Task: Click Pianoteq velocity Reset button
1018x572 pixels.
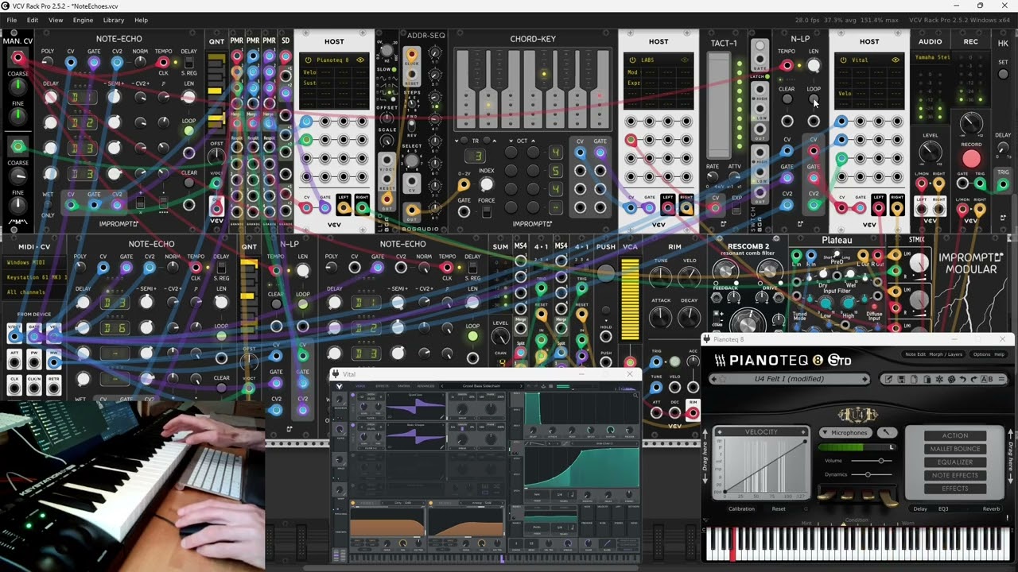Action: click(779, 508)
